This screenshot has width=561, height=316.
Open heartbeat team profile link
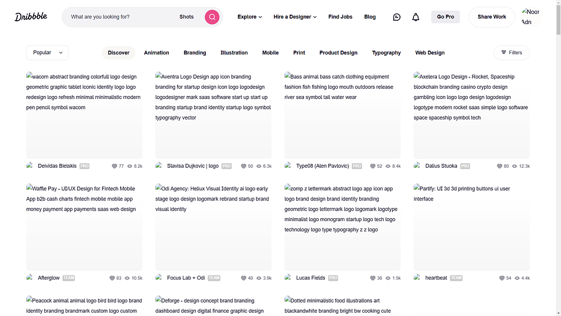(x=436, y=278)
